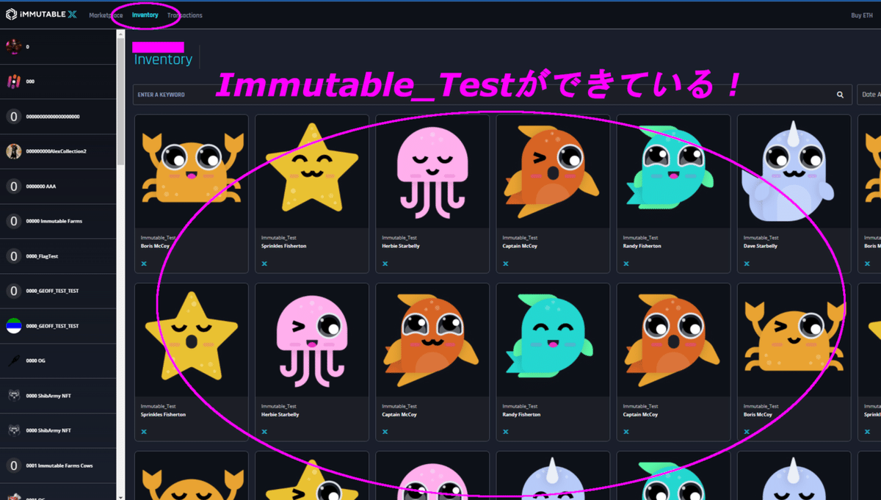Select the 000 collection avatar icon
881x500 pixels.
13,81
